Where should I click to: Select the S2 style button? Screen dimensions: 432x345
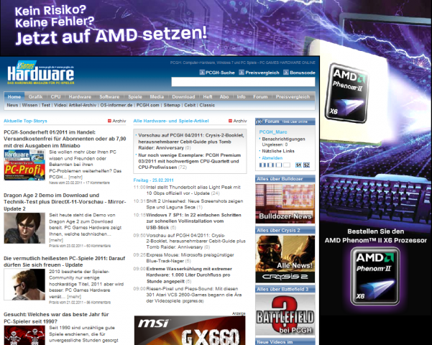306,165
